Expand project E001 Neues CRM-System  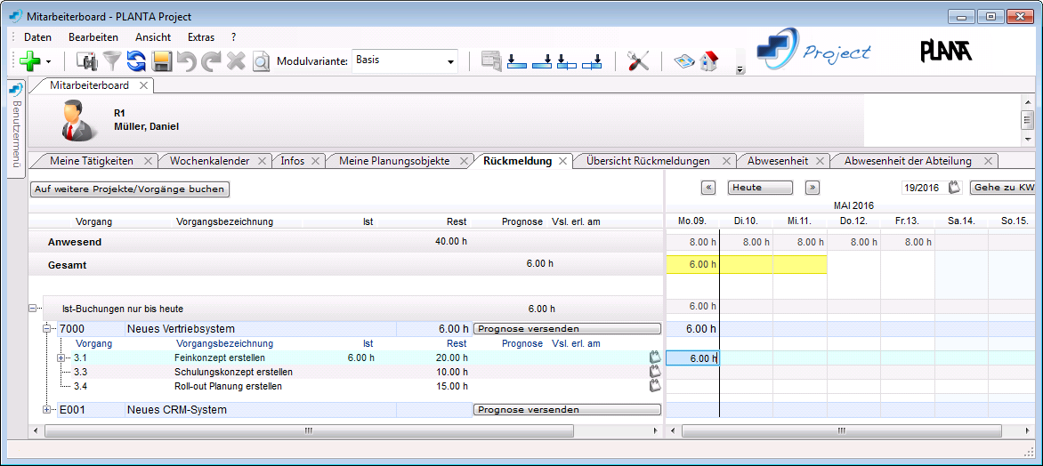pos(47,409)
